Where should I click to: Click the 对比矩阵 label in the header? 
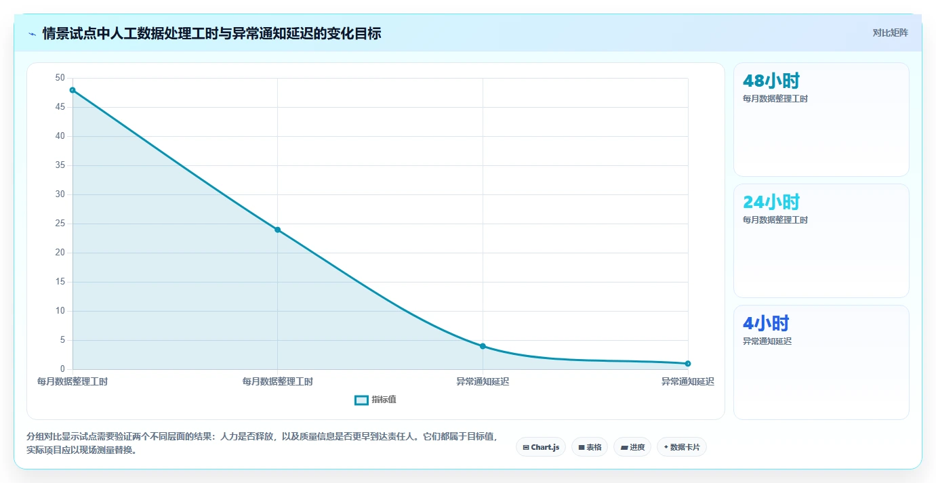coord(890,33)
